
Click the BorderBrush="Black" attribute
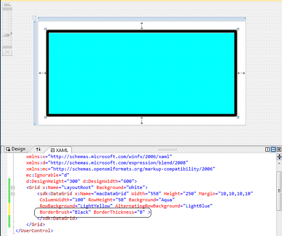(x=65, y=212)
